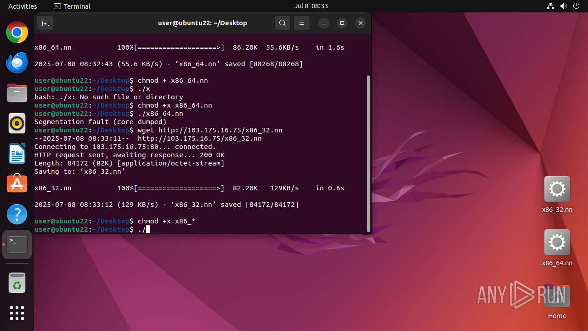Open the Files manager in the dock
Screen dimensions: 588x331
pos(17,93)
